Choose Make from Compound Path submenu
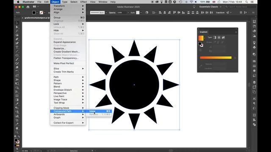The width and height of the screenshot is (271, 152). coord(99,111)
